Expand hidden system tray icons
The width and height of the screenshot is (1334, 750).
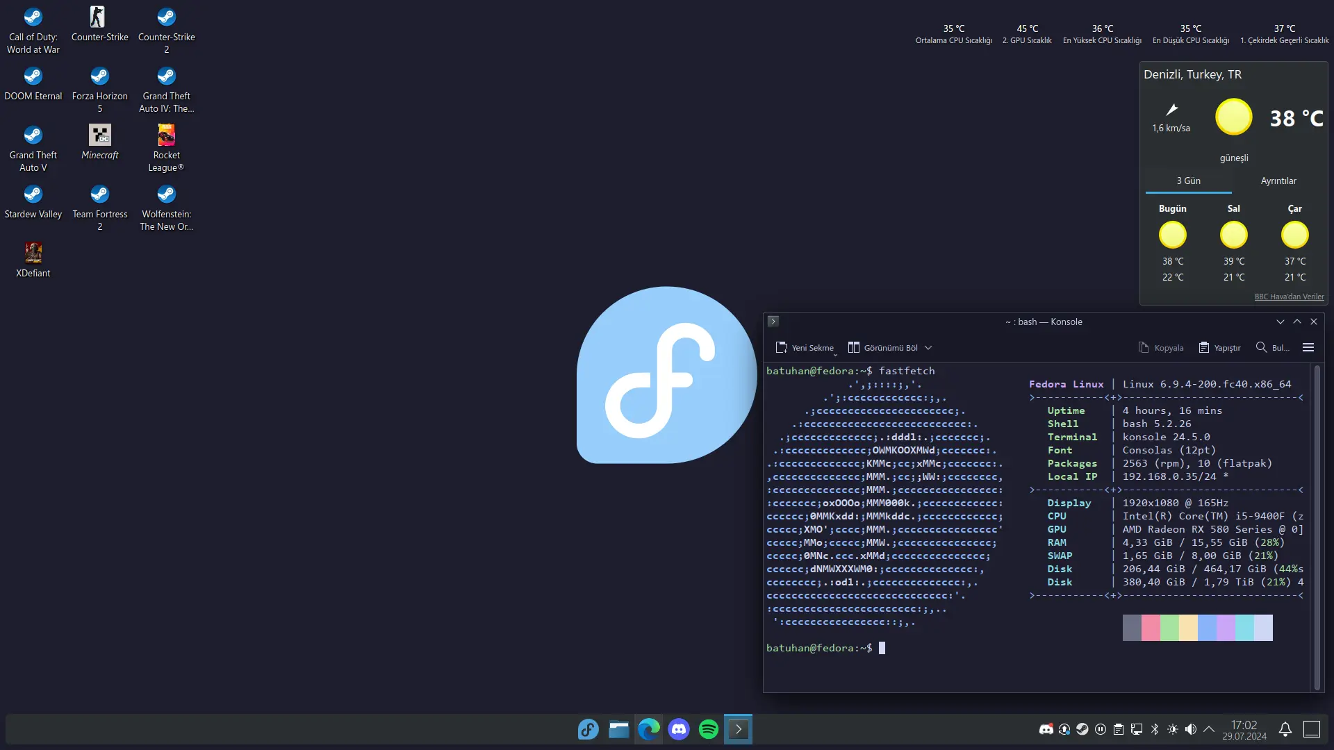point(1209,729)
